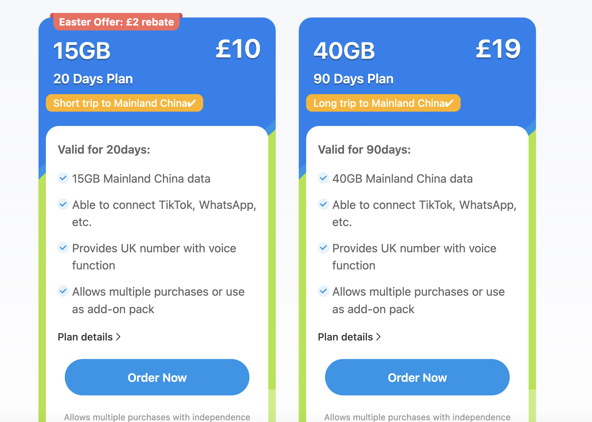592x422 pixels.
Task: Select the Short trip to Mainland China tag
Action: (x=124, y=103)
